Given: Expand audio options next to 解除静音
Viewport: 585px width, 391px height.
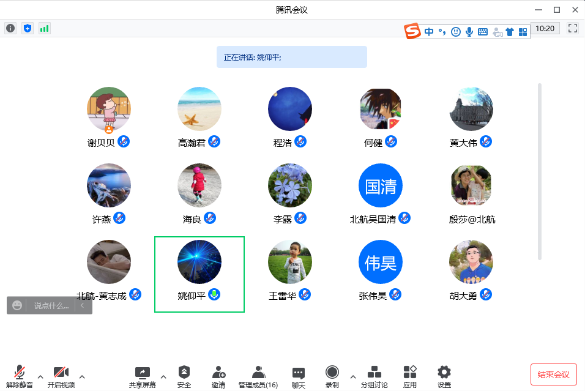Looking at the screenshot, I should [40, 376].
